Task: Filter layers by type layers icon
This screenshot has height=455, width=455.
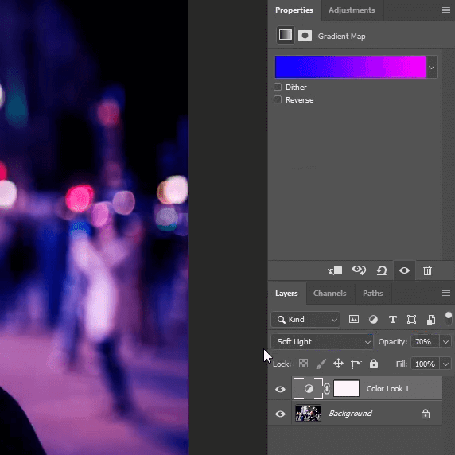Action: click(x=393, y=320)
